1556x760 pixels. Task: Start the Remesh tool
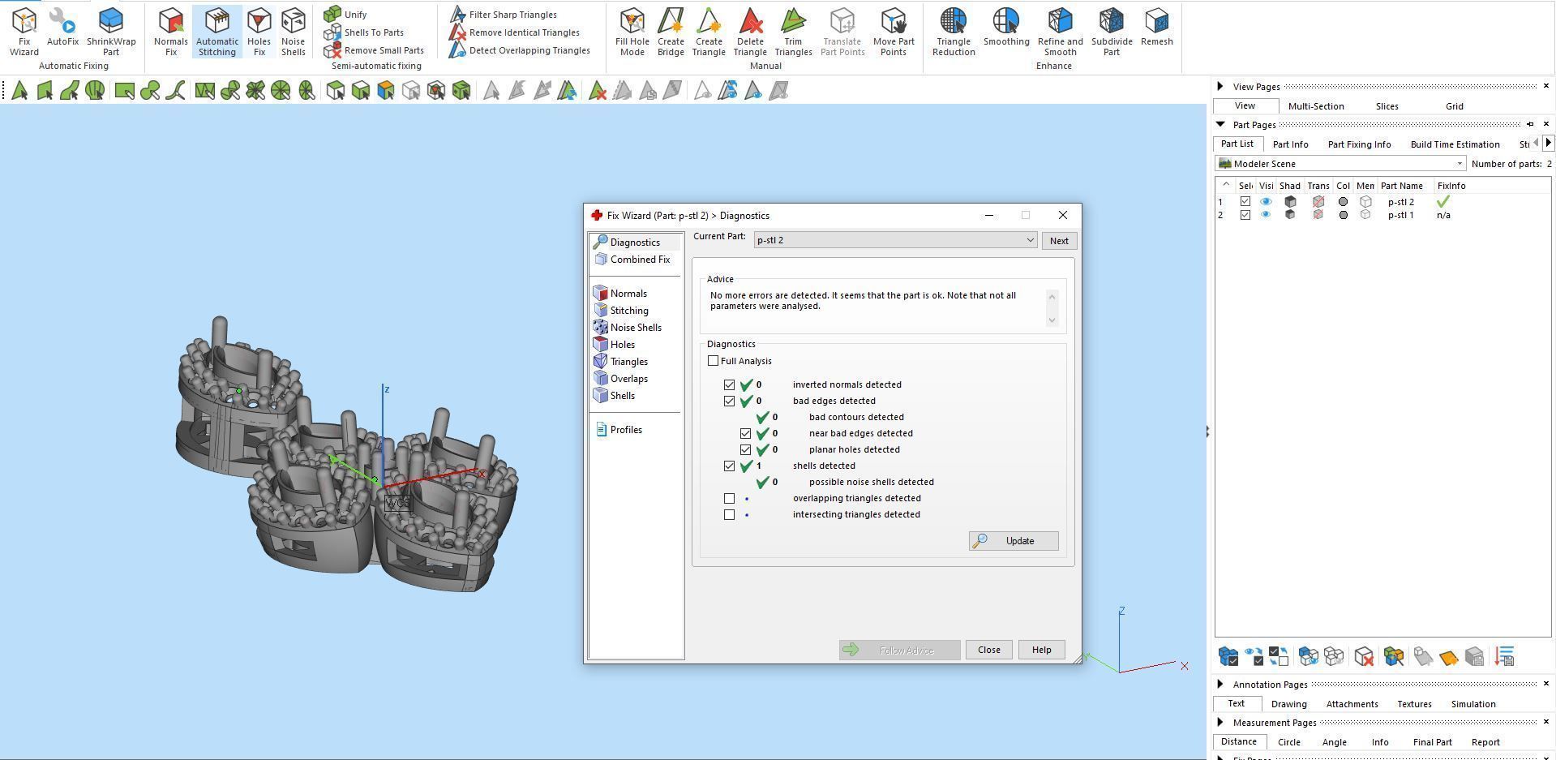(1157, 27)
